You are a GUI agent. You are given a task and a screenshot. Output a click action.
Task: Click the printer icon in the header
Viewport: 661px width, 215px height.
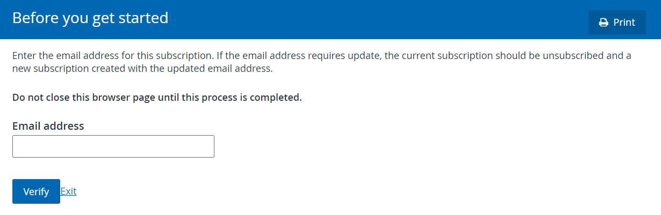tap(603, 23)
